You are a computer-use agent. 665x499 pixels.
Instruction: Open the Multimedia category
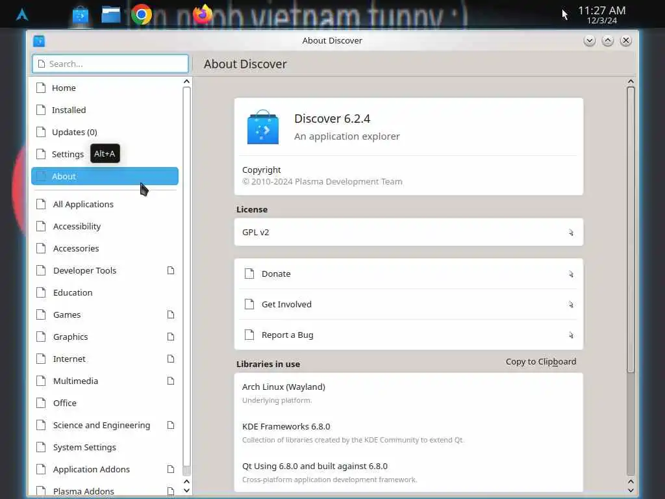(105, 381)
